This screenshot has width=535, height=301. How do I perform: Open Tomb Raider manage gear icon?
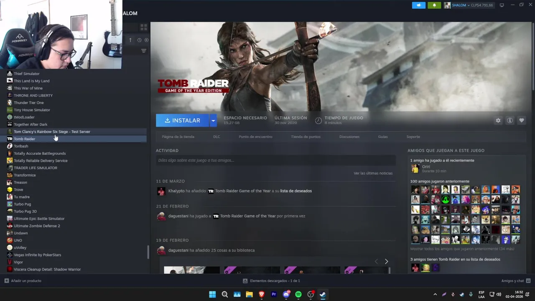[x=498, y=120]
